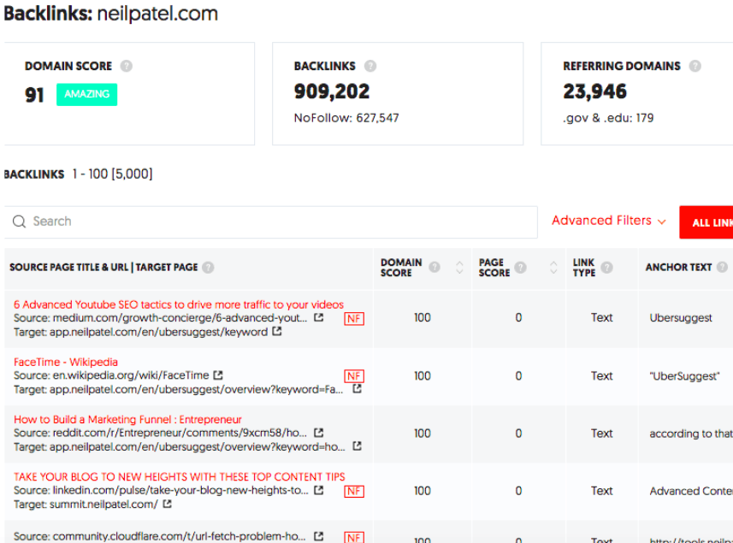Click the NF badge on Wikipedia row

point(353,376)
